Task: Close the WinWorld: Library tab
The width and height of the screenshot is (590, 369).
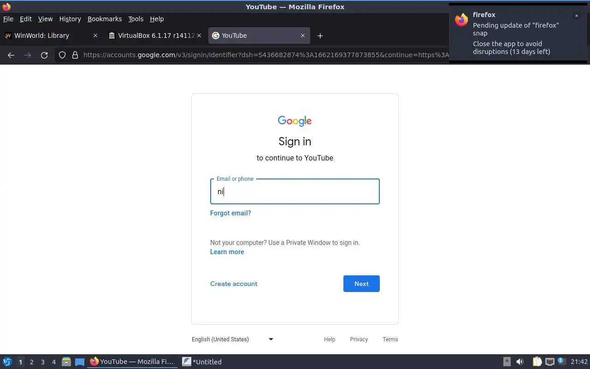Action: pyautogui.click(x=95, y=36)
